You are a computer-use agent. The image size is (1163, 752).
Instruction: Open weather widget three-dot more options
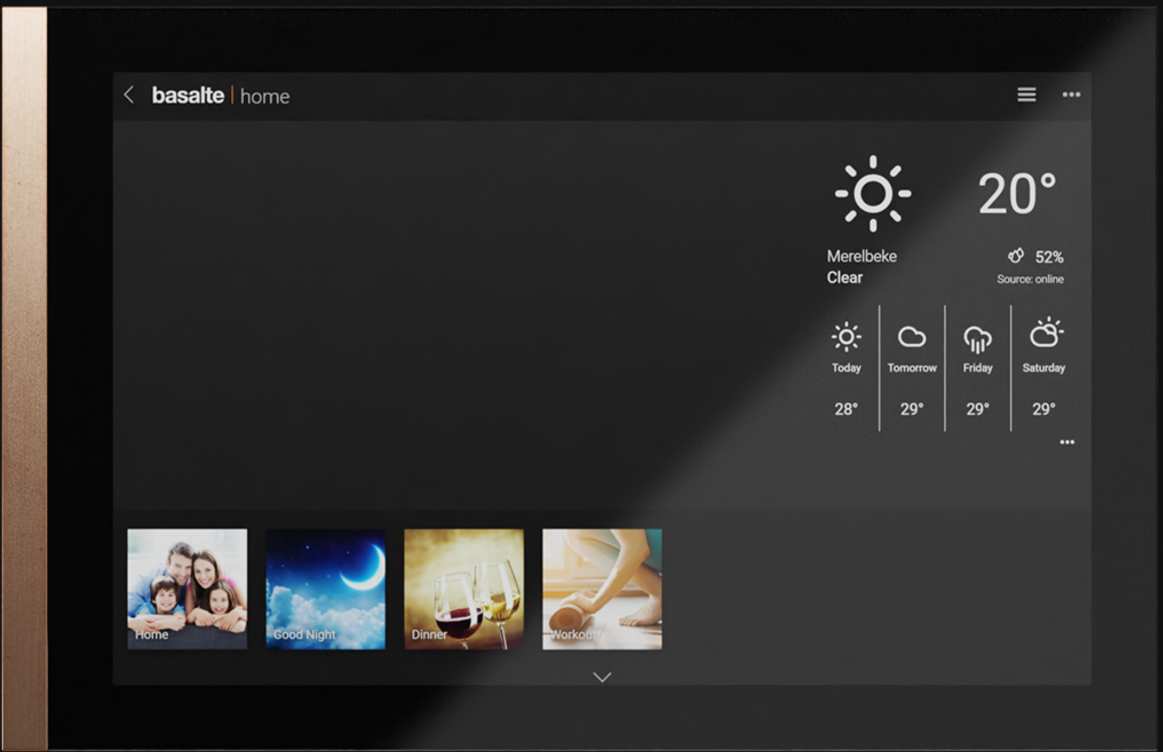coord(1067,442)
